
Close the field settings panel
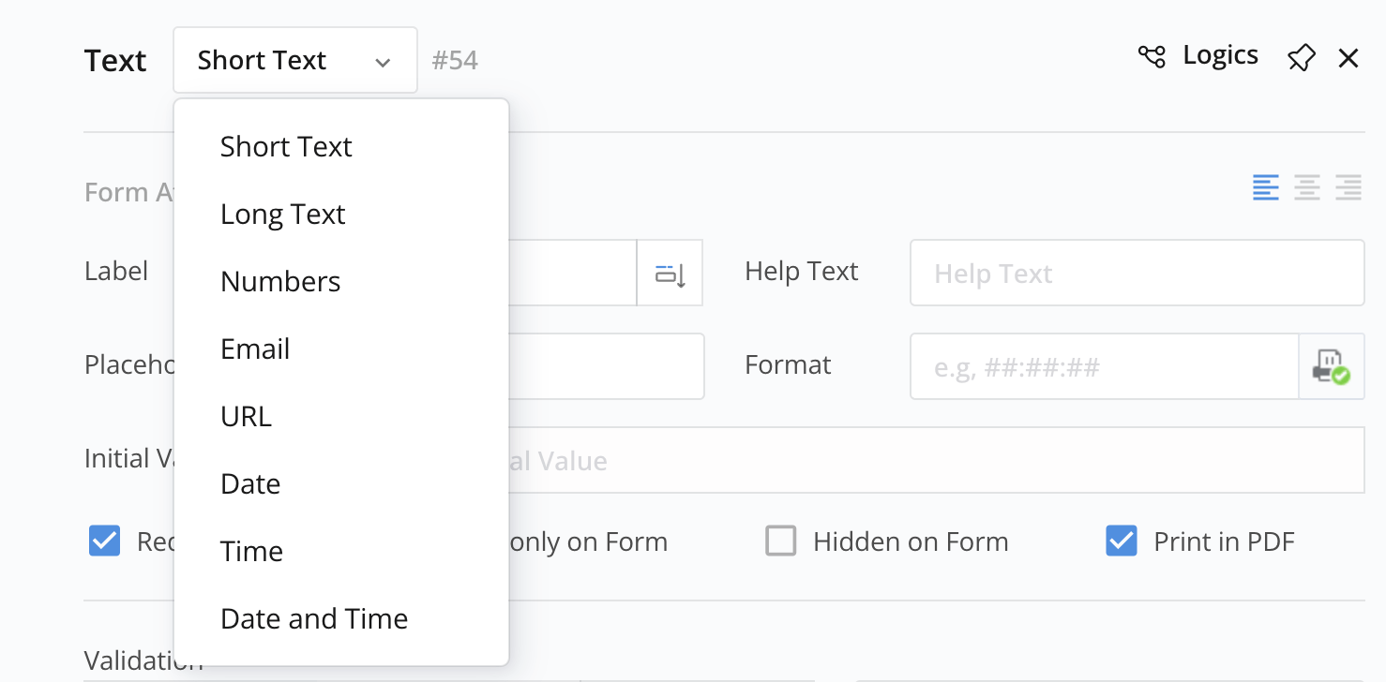click(1348, 59)
